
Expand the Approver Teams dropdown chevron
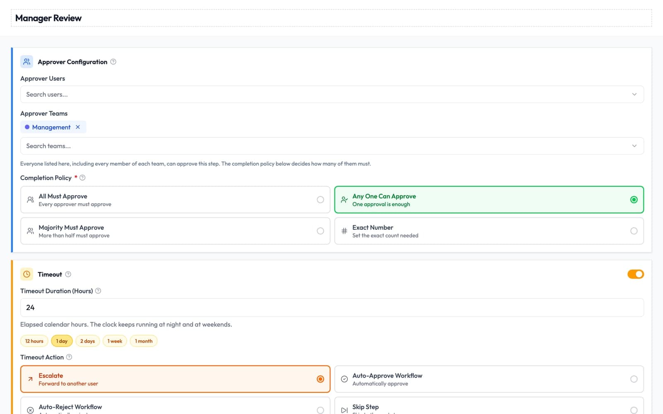pos(634,146)
